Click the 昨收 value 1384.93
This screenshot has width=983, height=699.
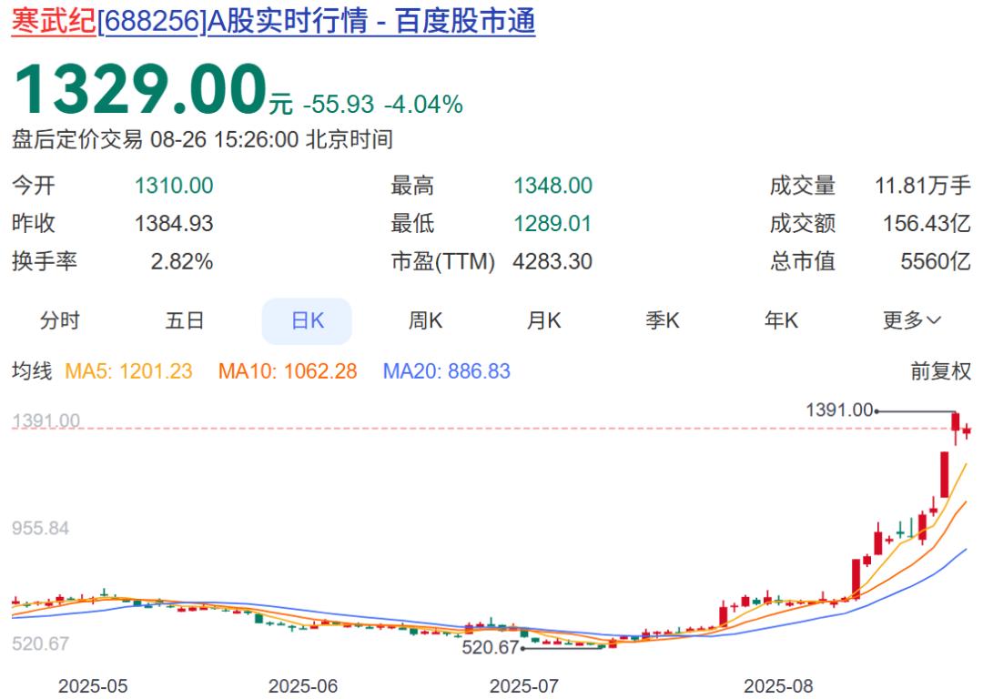174,223
